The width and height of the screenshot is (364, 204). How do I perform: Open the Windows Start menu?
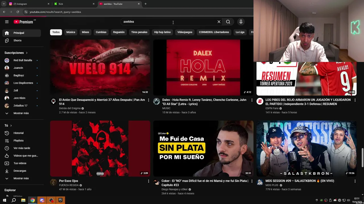[4, 200]
